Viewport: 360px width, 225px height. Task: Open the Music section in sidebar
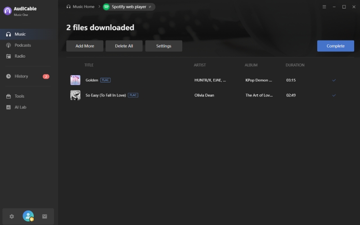28,34
